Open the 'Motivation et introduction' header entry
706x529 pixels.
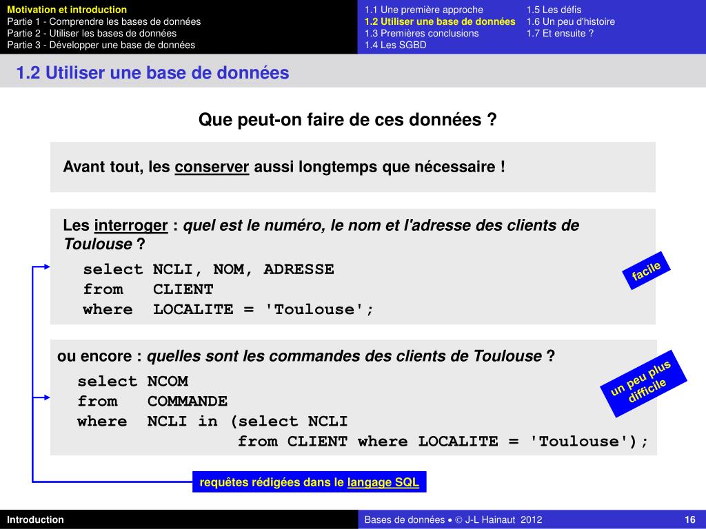(67, 10)
